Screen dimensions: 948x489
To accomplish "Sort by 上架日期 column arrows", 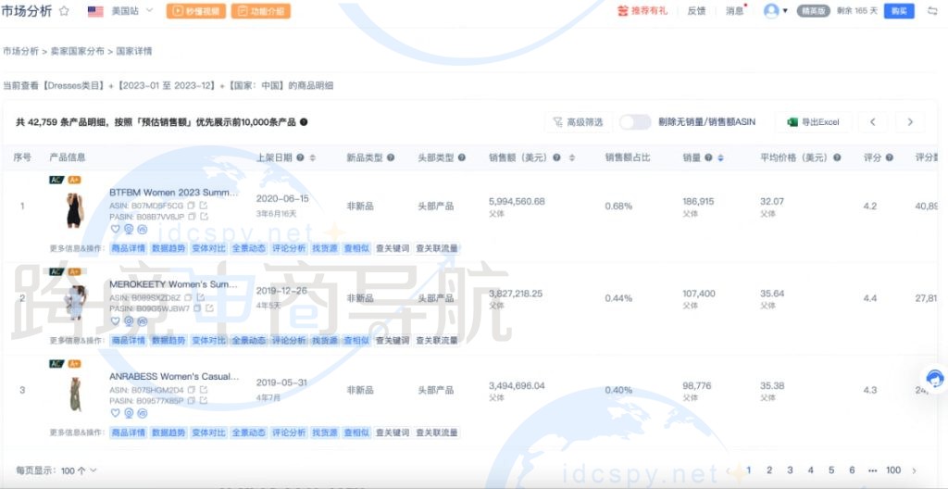I will click(x=313, y=157).
